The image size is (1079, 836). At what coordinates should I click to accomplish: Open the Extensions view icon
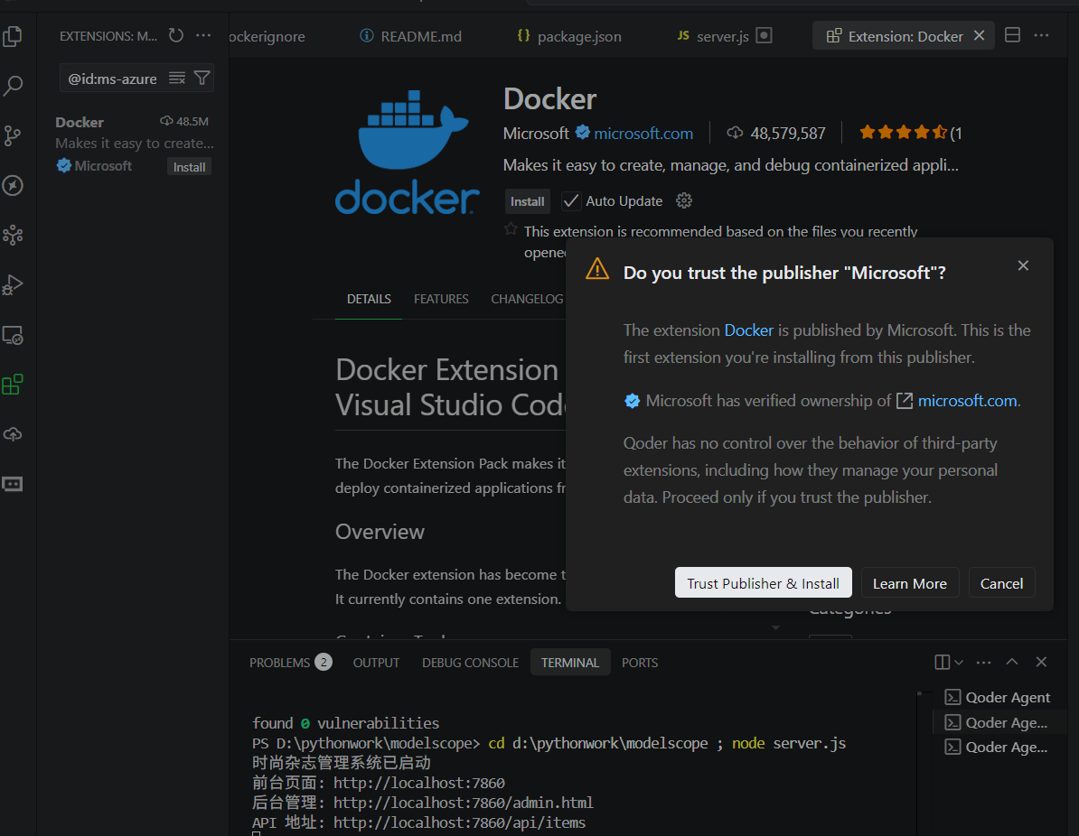click(x=13, y=385)
